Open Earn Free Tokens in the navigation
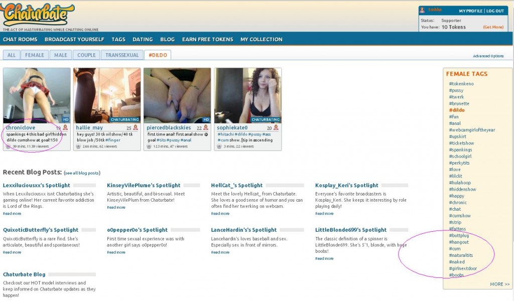This screenshot has height=301, width=514. (x=207, y=39)
